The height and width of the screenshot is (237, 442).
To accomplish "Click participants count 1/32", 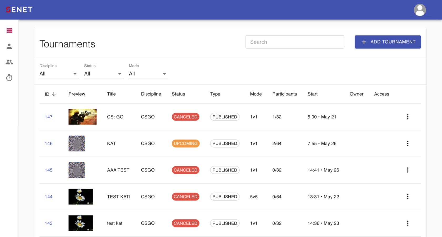I will 277,117.
